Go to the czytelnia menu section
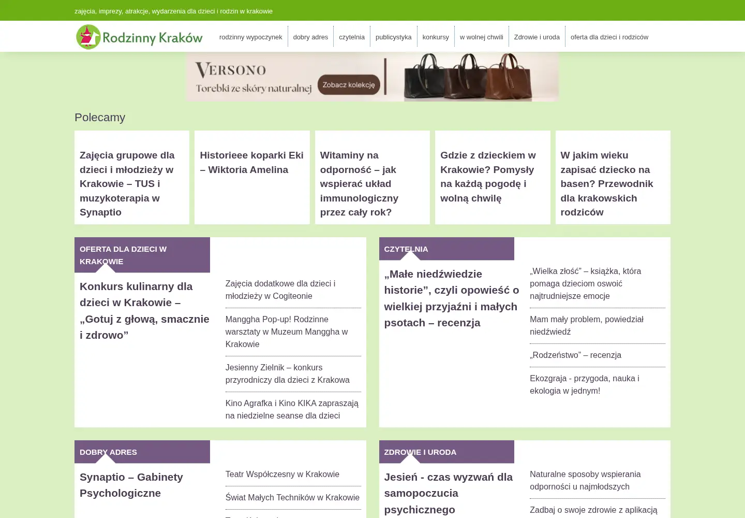This screenshot has width=745, height=518. pyautogui.click(x=352, y=37)
